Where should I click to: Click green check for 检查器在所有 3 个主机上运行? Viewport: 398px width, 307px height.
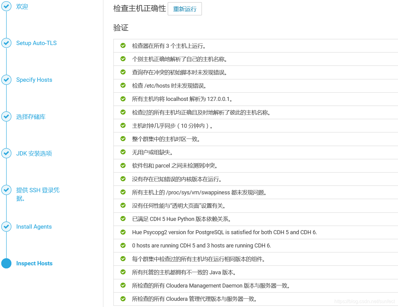[123, 45]
